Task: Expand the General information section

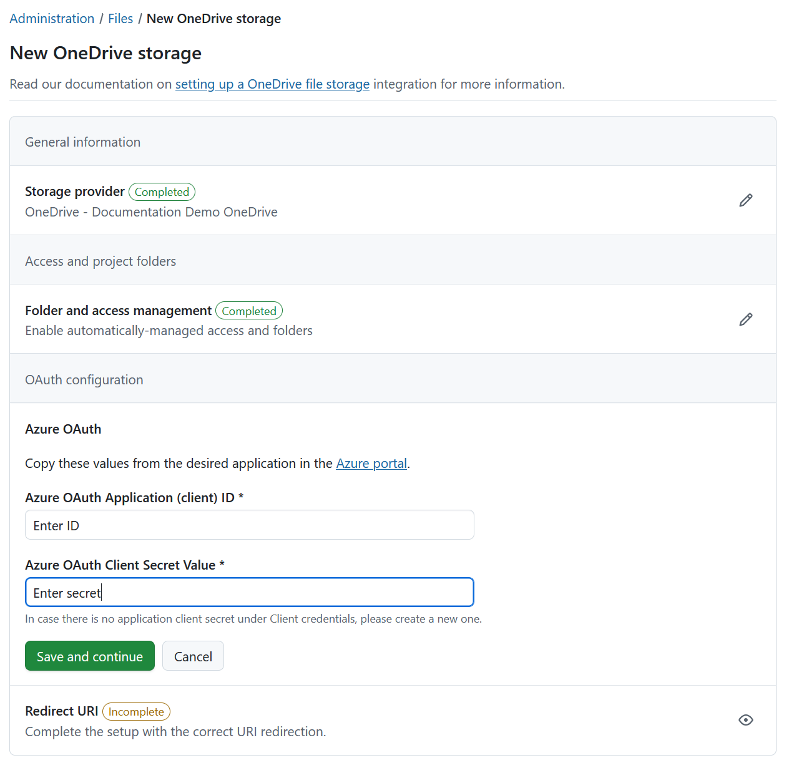Action: point(82,142)
